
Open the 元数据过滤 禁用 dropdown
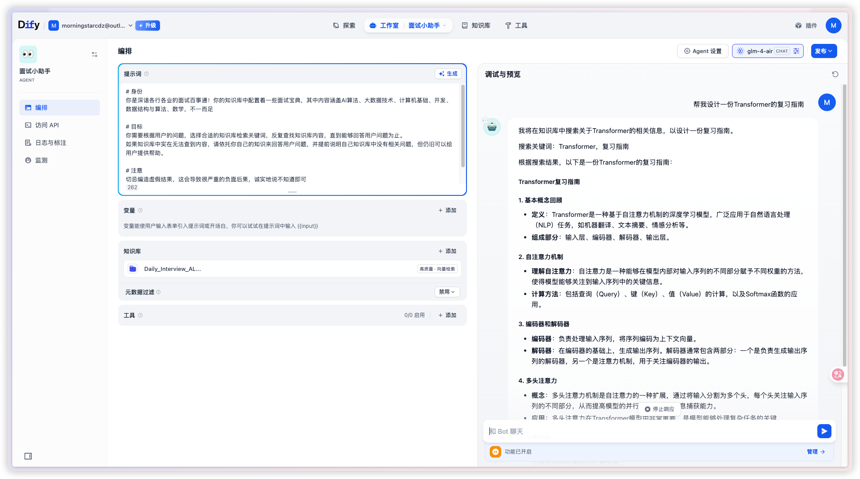tap(447, 292)
